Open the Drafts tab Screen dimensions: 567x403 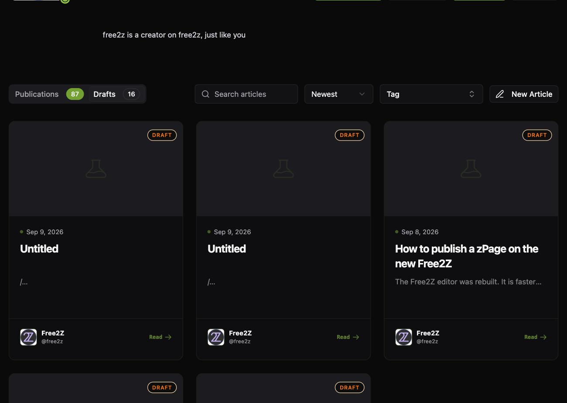tap(116, 94)
